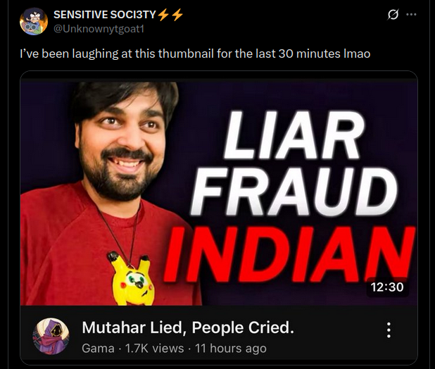The image size is (435, 369).
Task: Open the tweet's horizontal three-dot menu
Action: coord(411,14)
